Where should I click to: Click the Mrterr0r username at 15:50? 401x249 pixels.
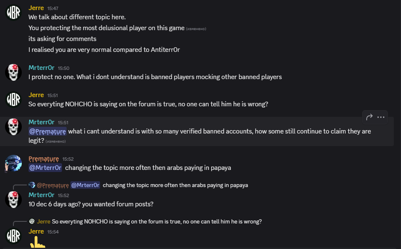[x=41, y=68]
